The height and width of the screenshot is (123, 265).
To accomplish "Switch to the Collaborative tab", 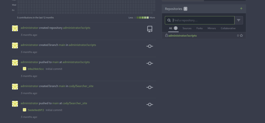I will pos(228,28).
